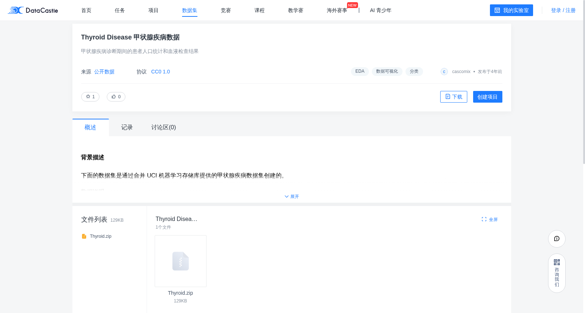
Task: Toggle fullscreen for file preview
Action: coord(490,220)
